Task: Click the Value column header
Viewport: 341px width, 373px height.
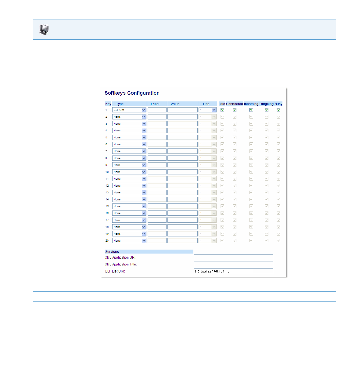Action: pyautogui.click(x=175, y=104)
